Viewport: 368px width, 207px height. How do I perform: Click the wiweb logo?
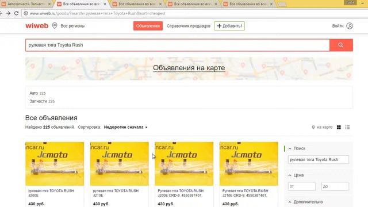pyautogui.click(x=37, y=26)
